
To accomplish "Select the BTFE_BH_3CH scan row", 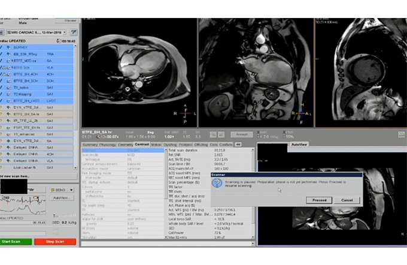I will click(x=37, y=81).
